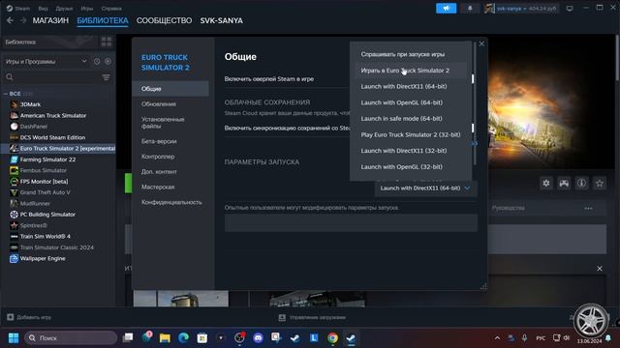This screenshot has width=620, height=348.
Task: Switch library to grid view icon
Action: coord(107,42)
